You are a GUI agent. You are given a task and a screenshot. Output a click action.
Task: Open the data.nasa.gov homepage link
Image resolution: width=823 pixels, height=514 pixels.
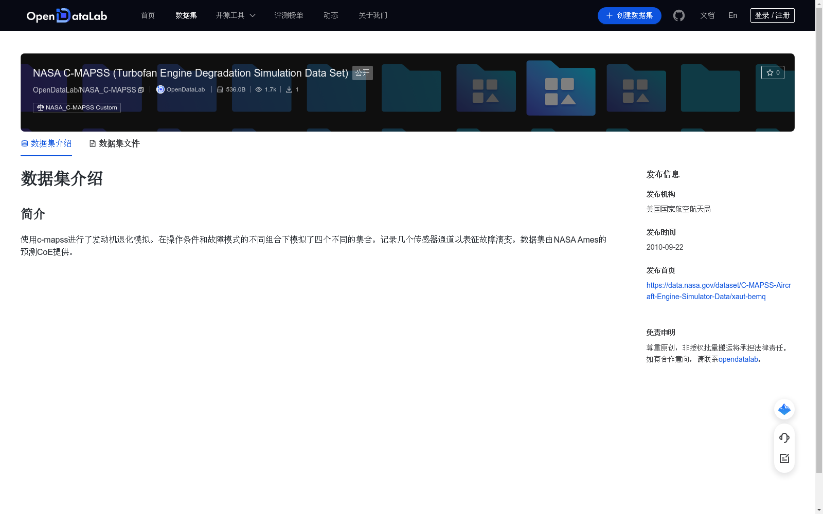click(x=719, y=291)
